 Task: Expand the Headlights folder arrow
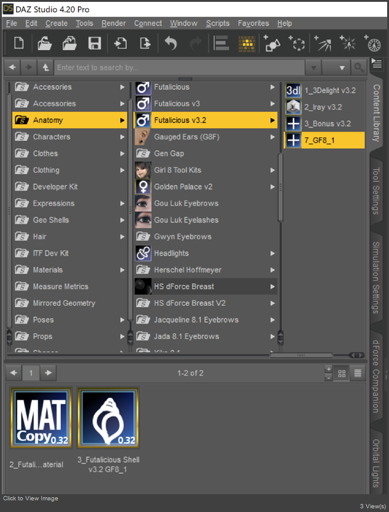(x=273, y=254)
